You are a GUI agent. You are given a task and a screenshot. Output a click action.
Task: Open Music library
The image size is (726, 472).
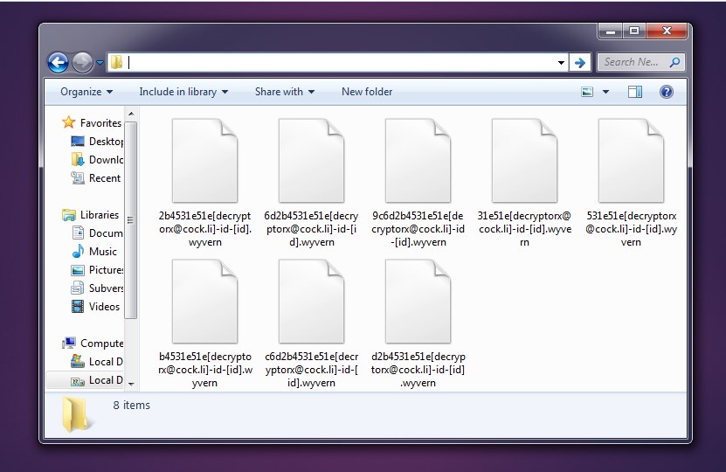click(94, 252)
